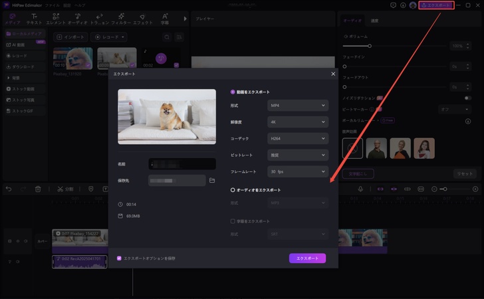This screenshot has height=299, width=484.
Task: Select the 動画をエクスポート radio button
Action: [233, 92]
